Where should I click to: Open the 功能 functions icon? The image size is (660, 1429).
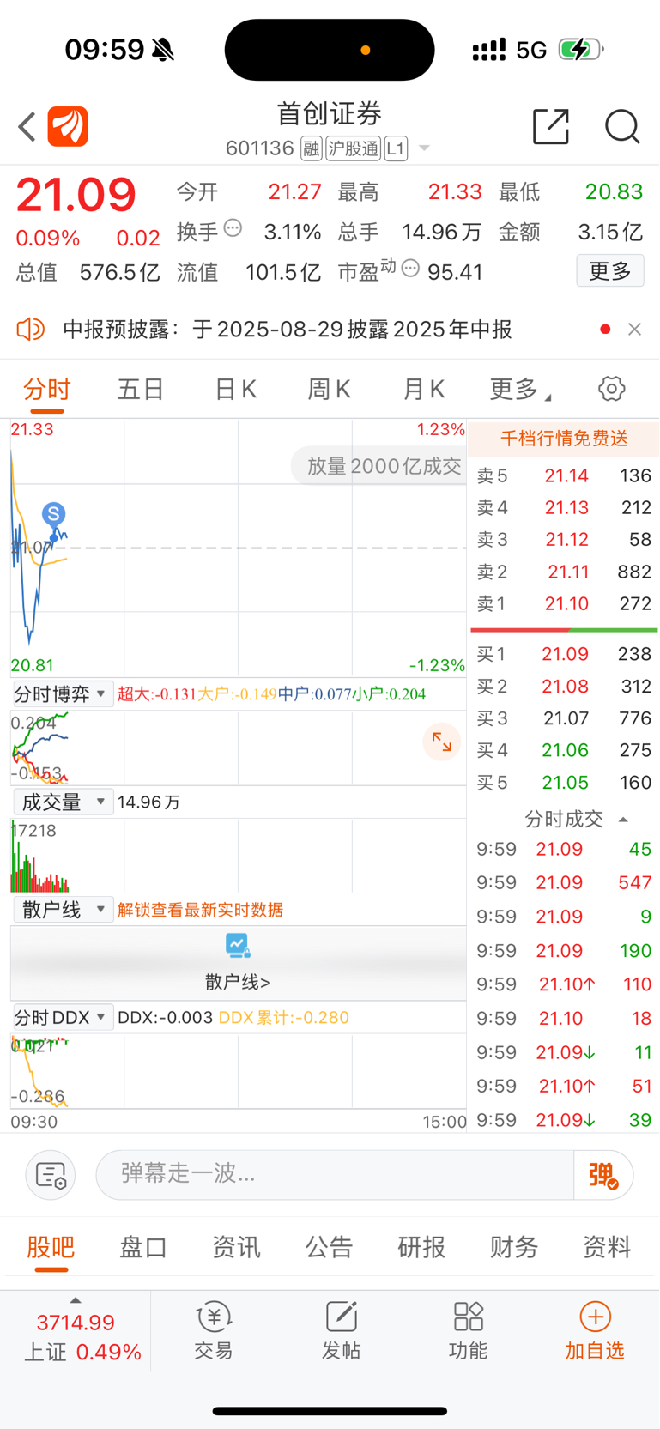pos(468,1330)
